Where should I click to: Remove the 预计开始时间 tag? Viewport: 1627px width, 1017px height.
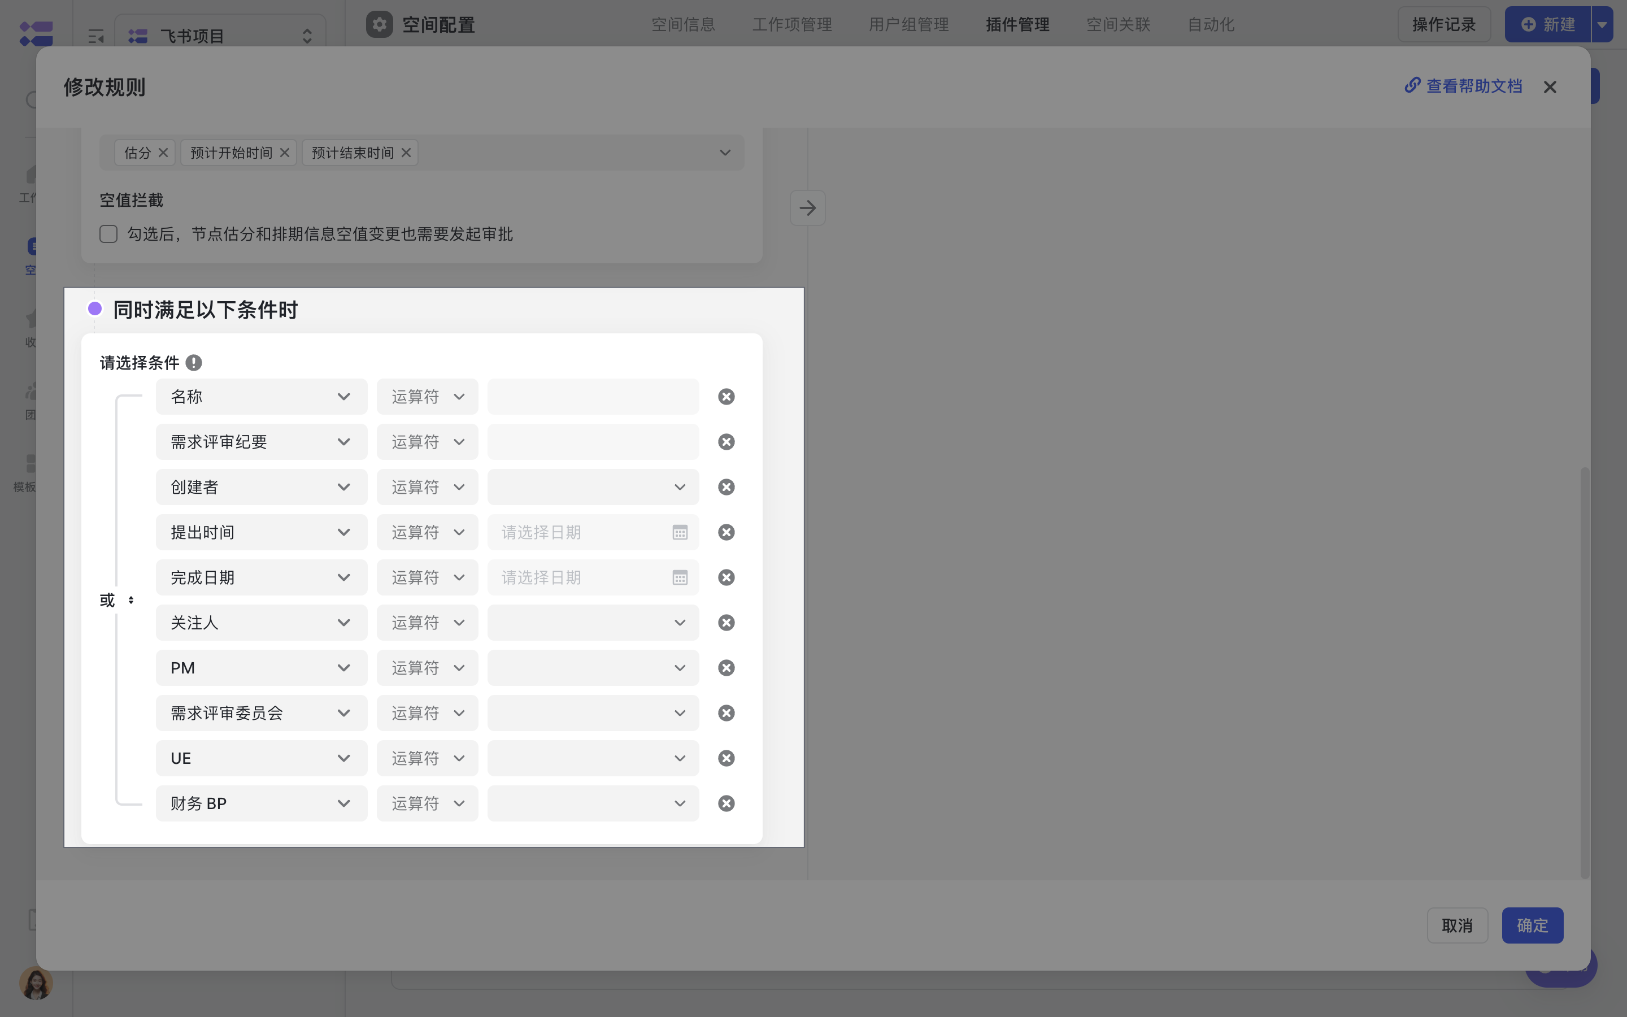284,153
